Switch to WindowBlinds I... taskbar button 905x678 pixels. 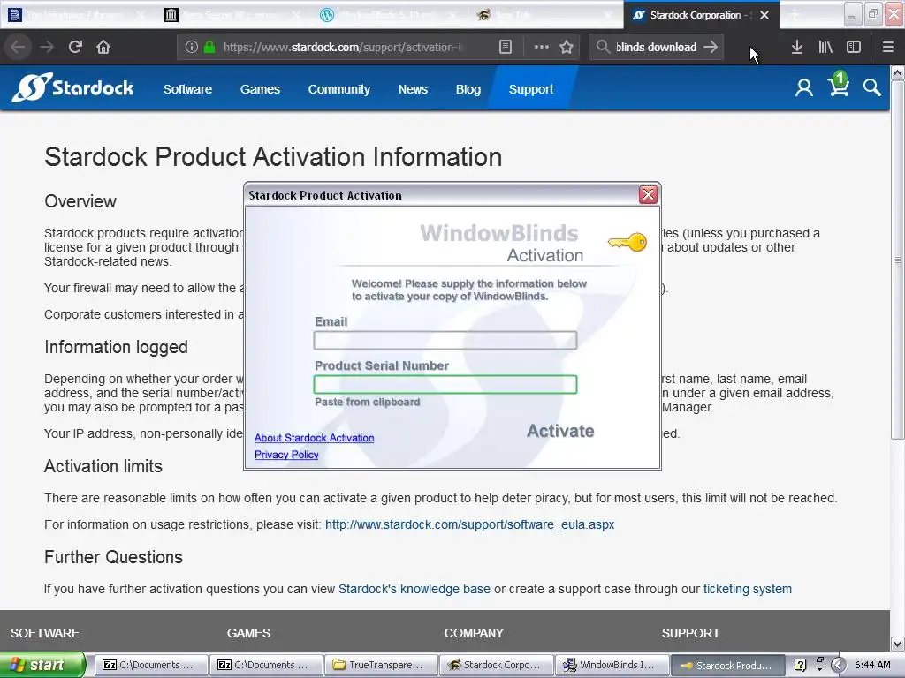click(612, 665)
